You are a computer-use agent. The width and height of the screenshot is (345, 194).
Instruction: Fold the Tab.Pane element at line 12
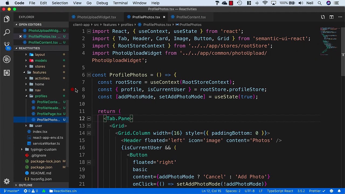click(89, 119)
